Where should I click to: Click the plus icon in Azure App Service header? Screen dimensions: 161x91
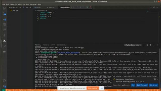point(20,7)
